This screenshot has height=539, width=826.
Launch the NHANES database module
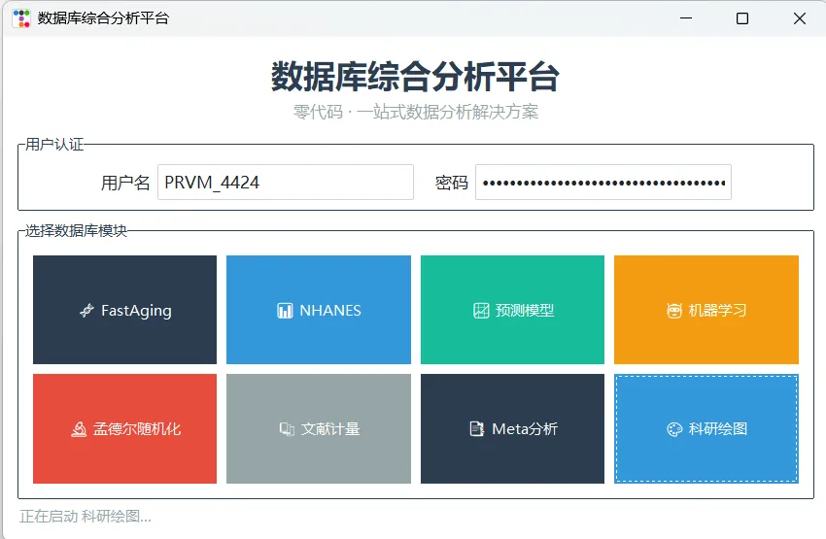319,310
